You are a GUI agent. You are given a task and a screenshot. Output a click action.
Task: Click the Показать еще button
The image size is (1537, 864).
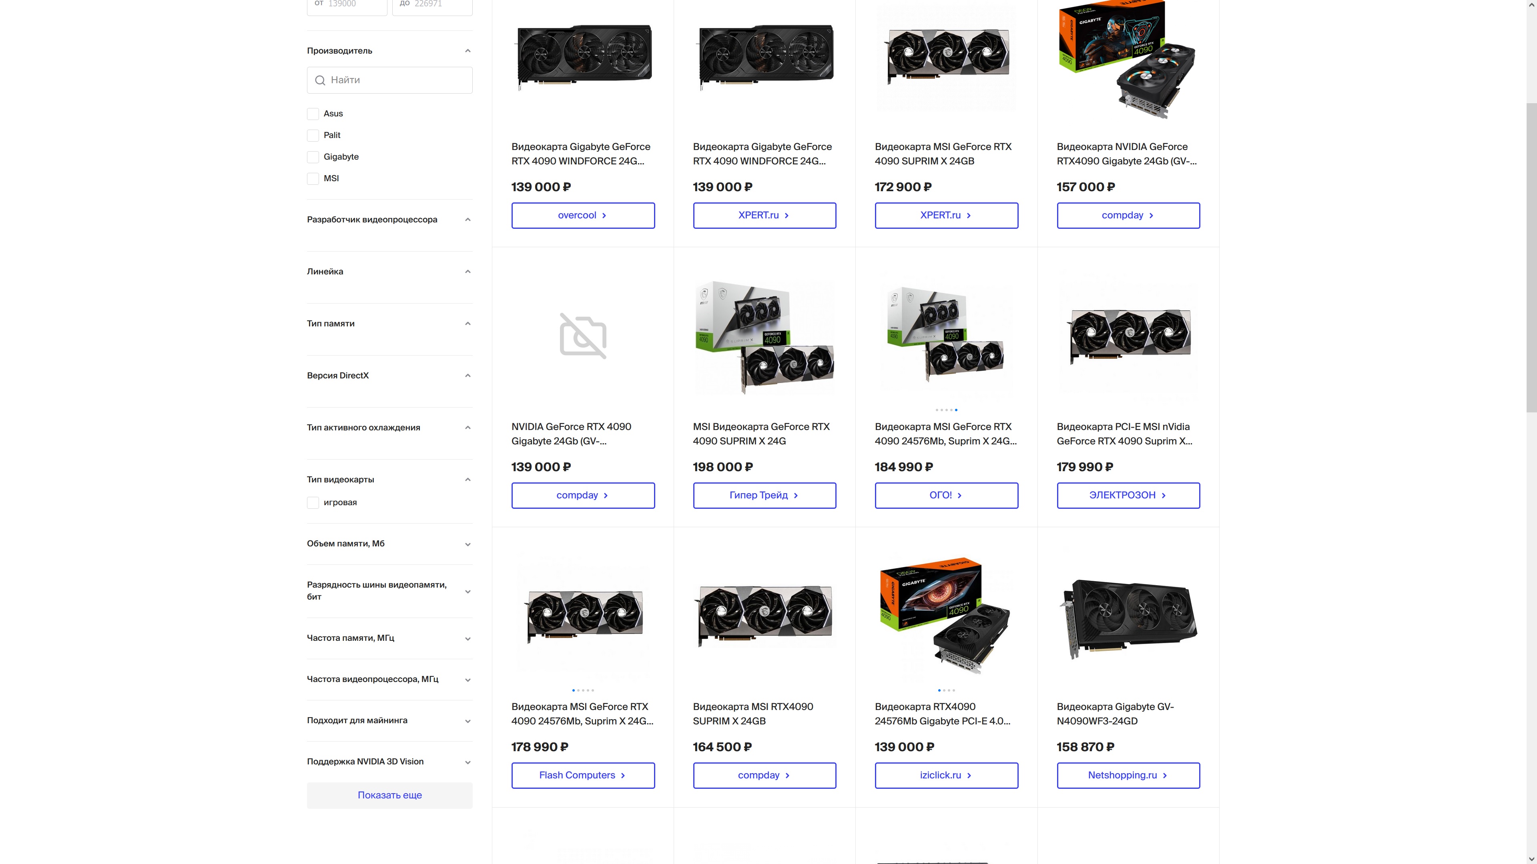pyautogui.click(x=389, y=796)
